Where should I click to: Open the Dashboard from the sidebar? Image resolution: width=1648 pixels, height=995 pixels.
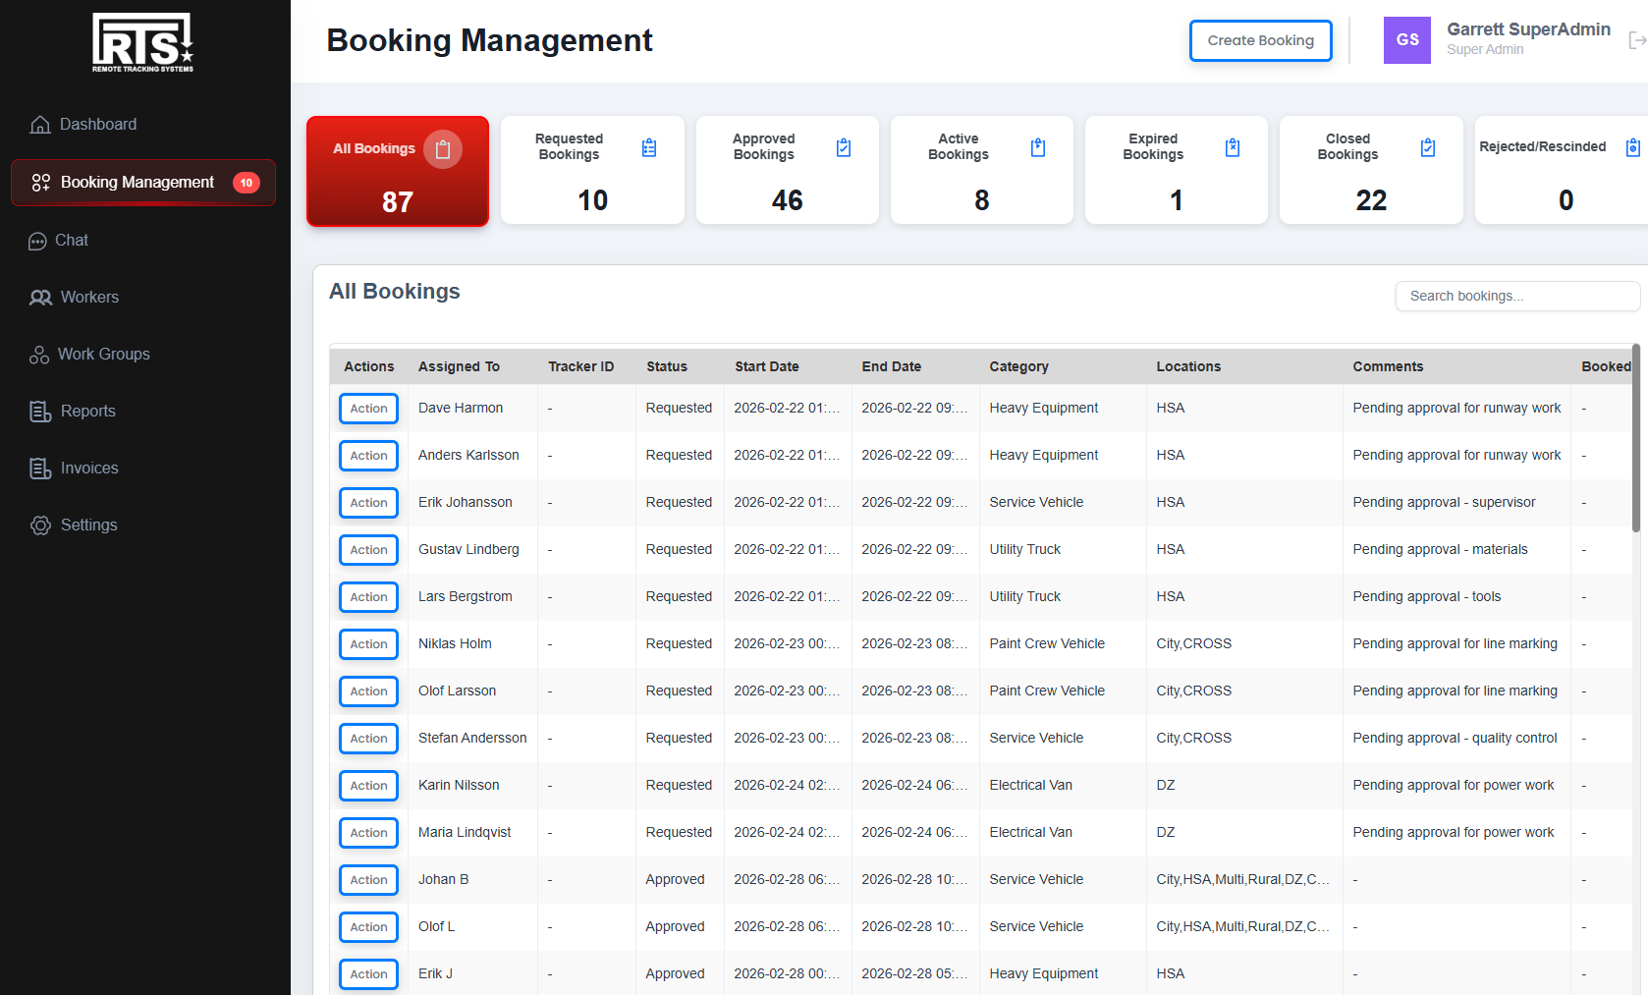pyautogui.click(x=98, y=124)
